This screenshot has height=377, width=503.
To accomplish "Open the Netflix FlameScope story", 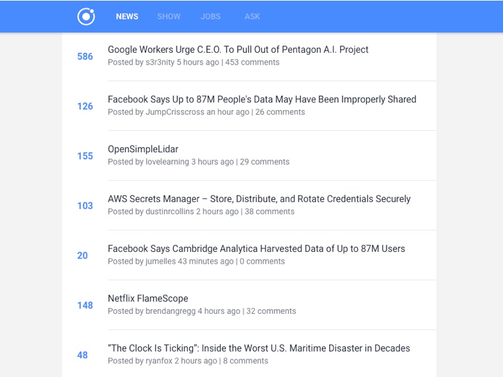I will pos(148,299).
